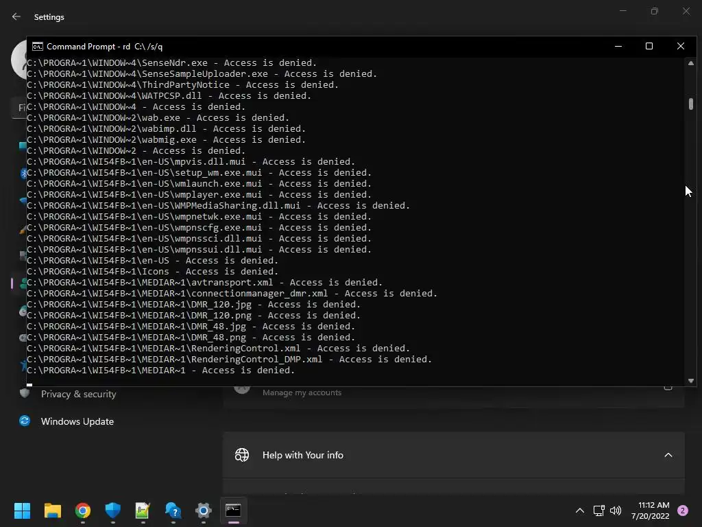Go back in Settings window
The height and width of the screenshot is (527, 702).
pos(16,16)
